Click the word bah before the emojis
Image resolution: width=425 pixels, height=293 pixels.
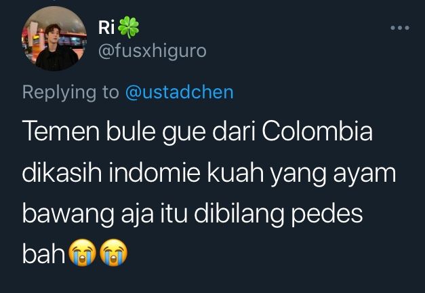coord(43,254)
